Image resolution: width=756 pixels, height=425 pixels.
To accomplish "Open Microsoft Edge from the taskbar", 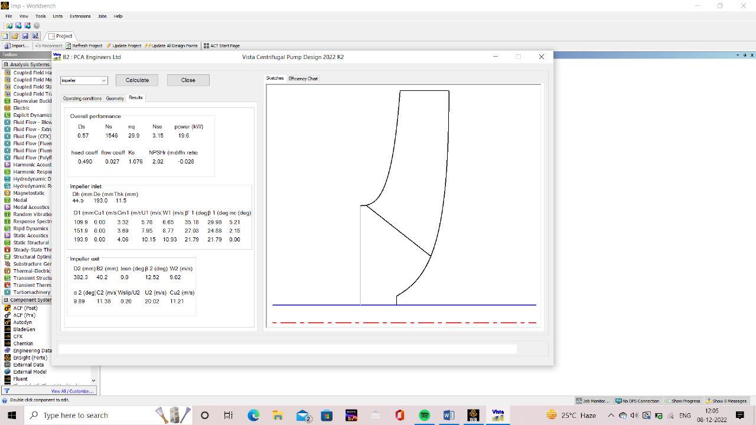I will [253, 415].
